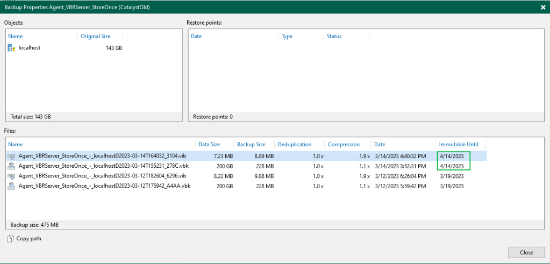The image size is (550, 264).
Task: Click the Type column in Restore points
Action: tap(287, 37)
